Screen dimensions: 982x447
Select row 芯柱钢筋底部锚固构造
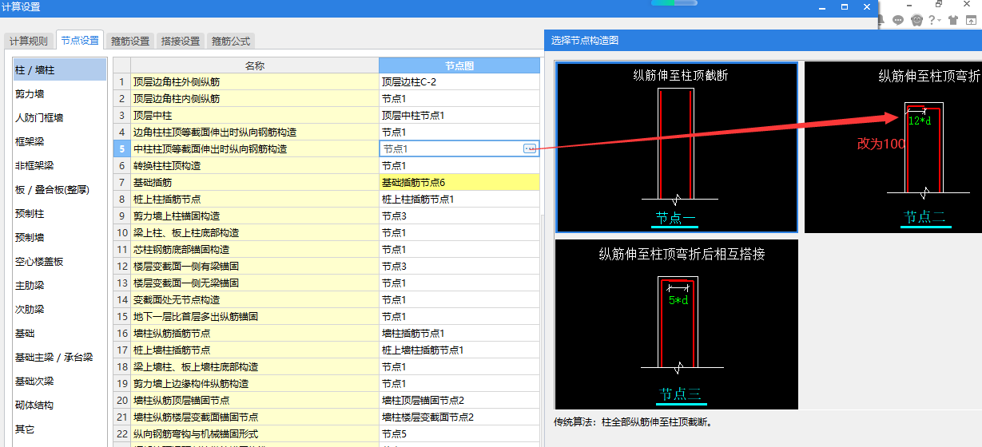255,249
